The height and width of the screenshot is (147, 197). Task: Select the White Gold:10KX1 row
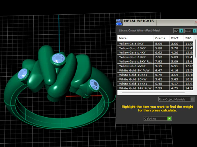(155, 75)
